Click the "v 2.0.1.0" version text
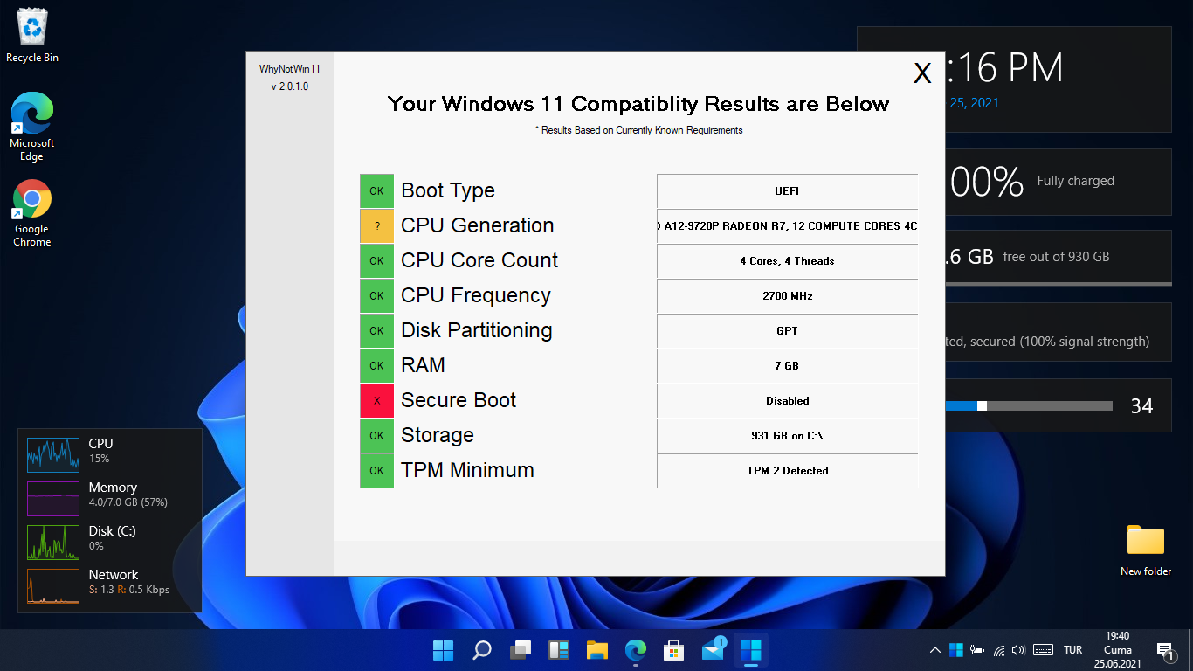1193x671 pixels. [x=290, y=86]
